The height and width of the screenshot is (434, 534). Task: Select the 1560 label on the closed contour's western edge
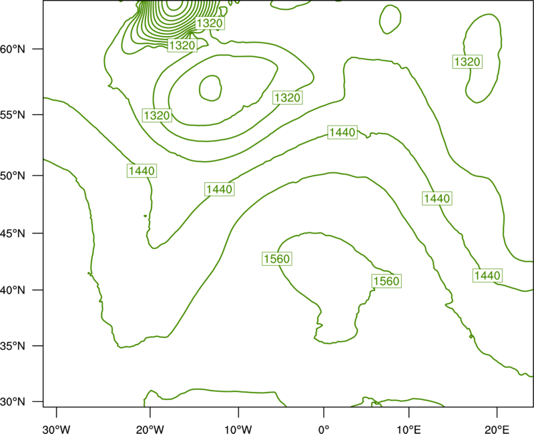click(277, 259)
